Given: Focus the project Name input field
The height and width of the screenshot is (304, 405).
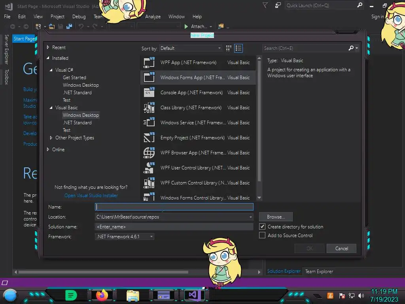Looking at the screenshot, I should [x=174, y=207].
